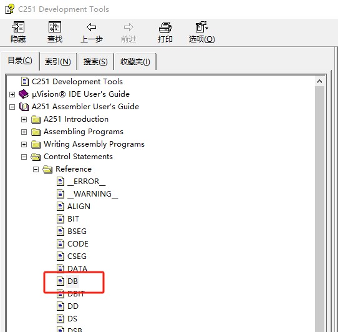Open the BIT topic

pos(74,219)
